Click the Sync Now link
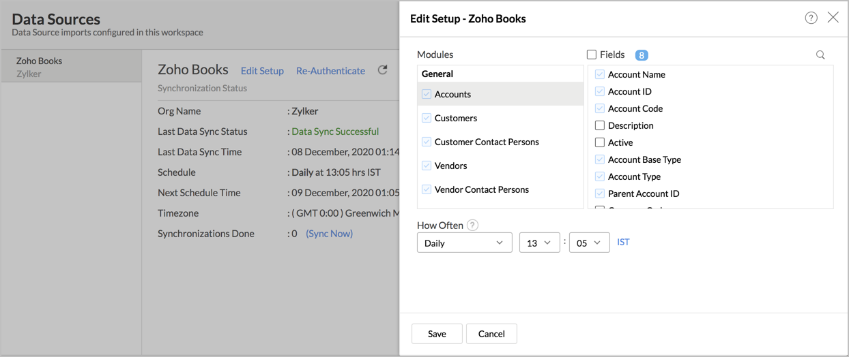849x357 pixels. (330, 233)
